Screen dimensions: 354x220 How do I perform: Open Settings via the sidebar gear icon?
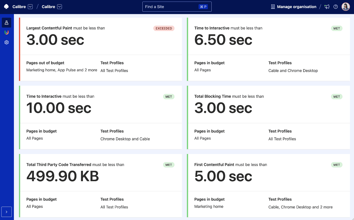click(x=6, y=42)
